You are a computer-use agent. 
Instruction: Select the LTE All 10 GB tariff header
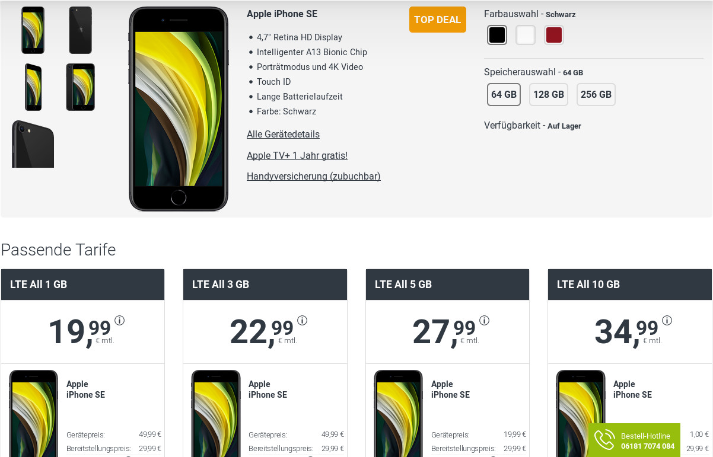[x=630, y=285]
